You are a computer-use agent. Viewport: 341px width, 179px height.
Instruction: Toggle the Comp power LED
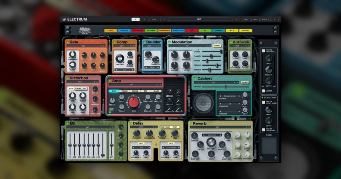pyautogui.click(x=115, y=42)
